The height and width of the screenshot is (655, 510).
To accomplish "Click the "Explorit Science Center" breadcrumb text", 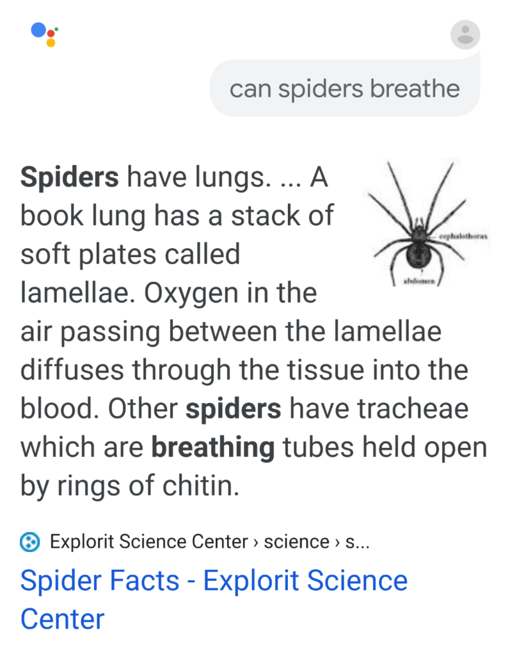I will click(x=148, y=542).
